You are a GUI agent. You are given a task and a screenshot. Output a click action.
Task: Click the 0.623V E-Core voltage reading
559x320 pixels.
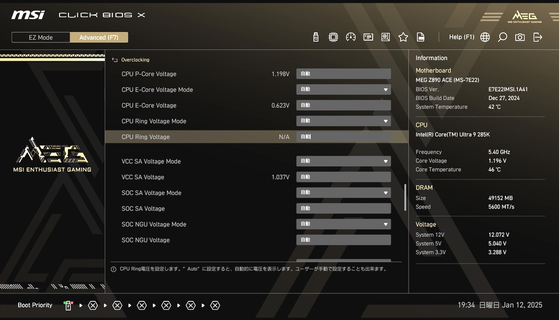pyautogui.click(x=280, y=105)
